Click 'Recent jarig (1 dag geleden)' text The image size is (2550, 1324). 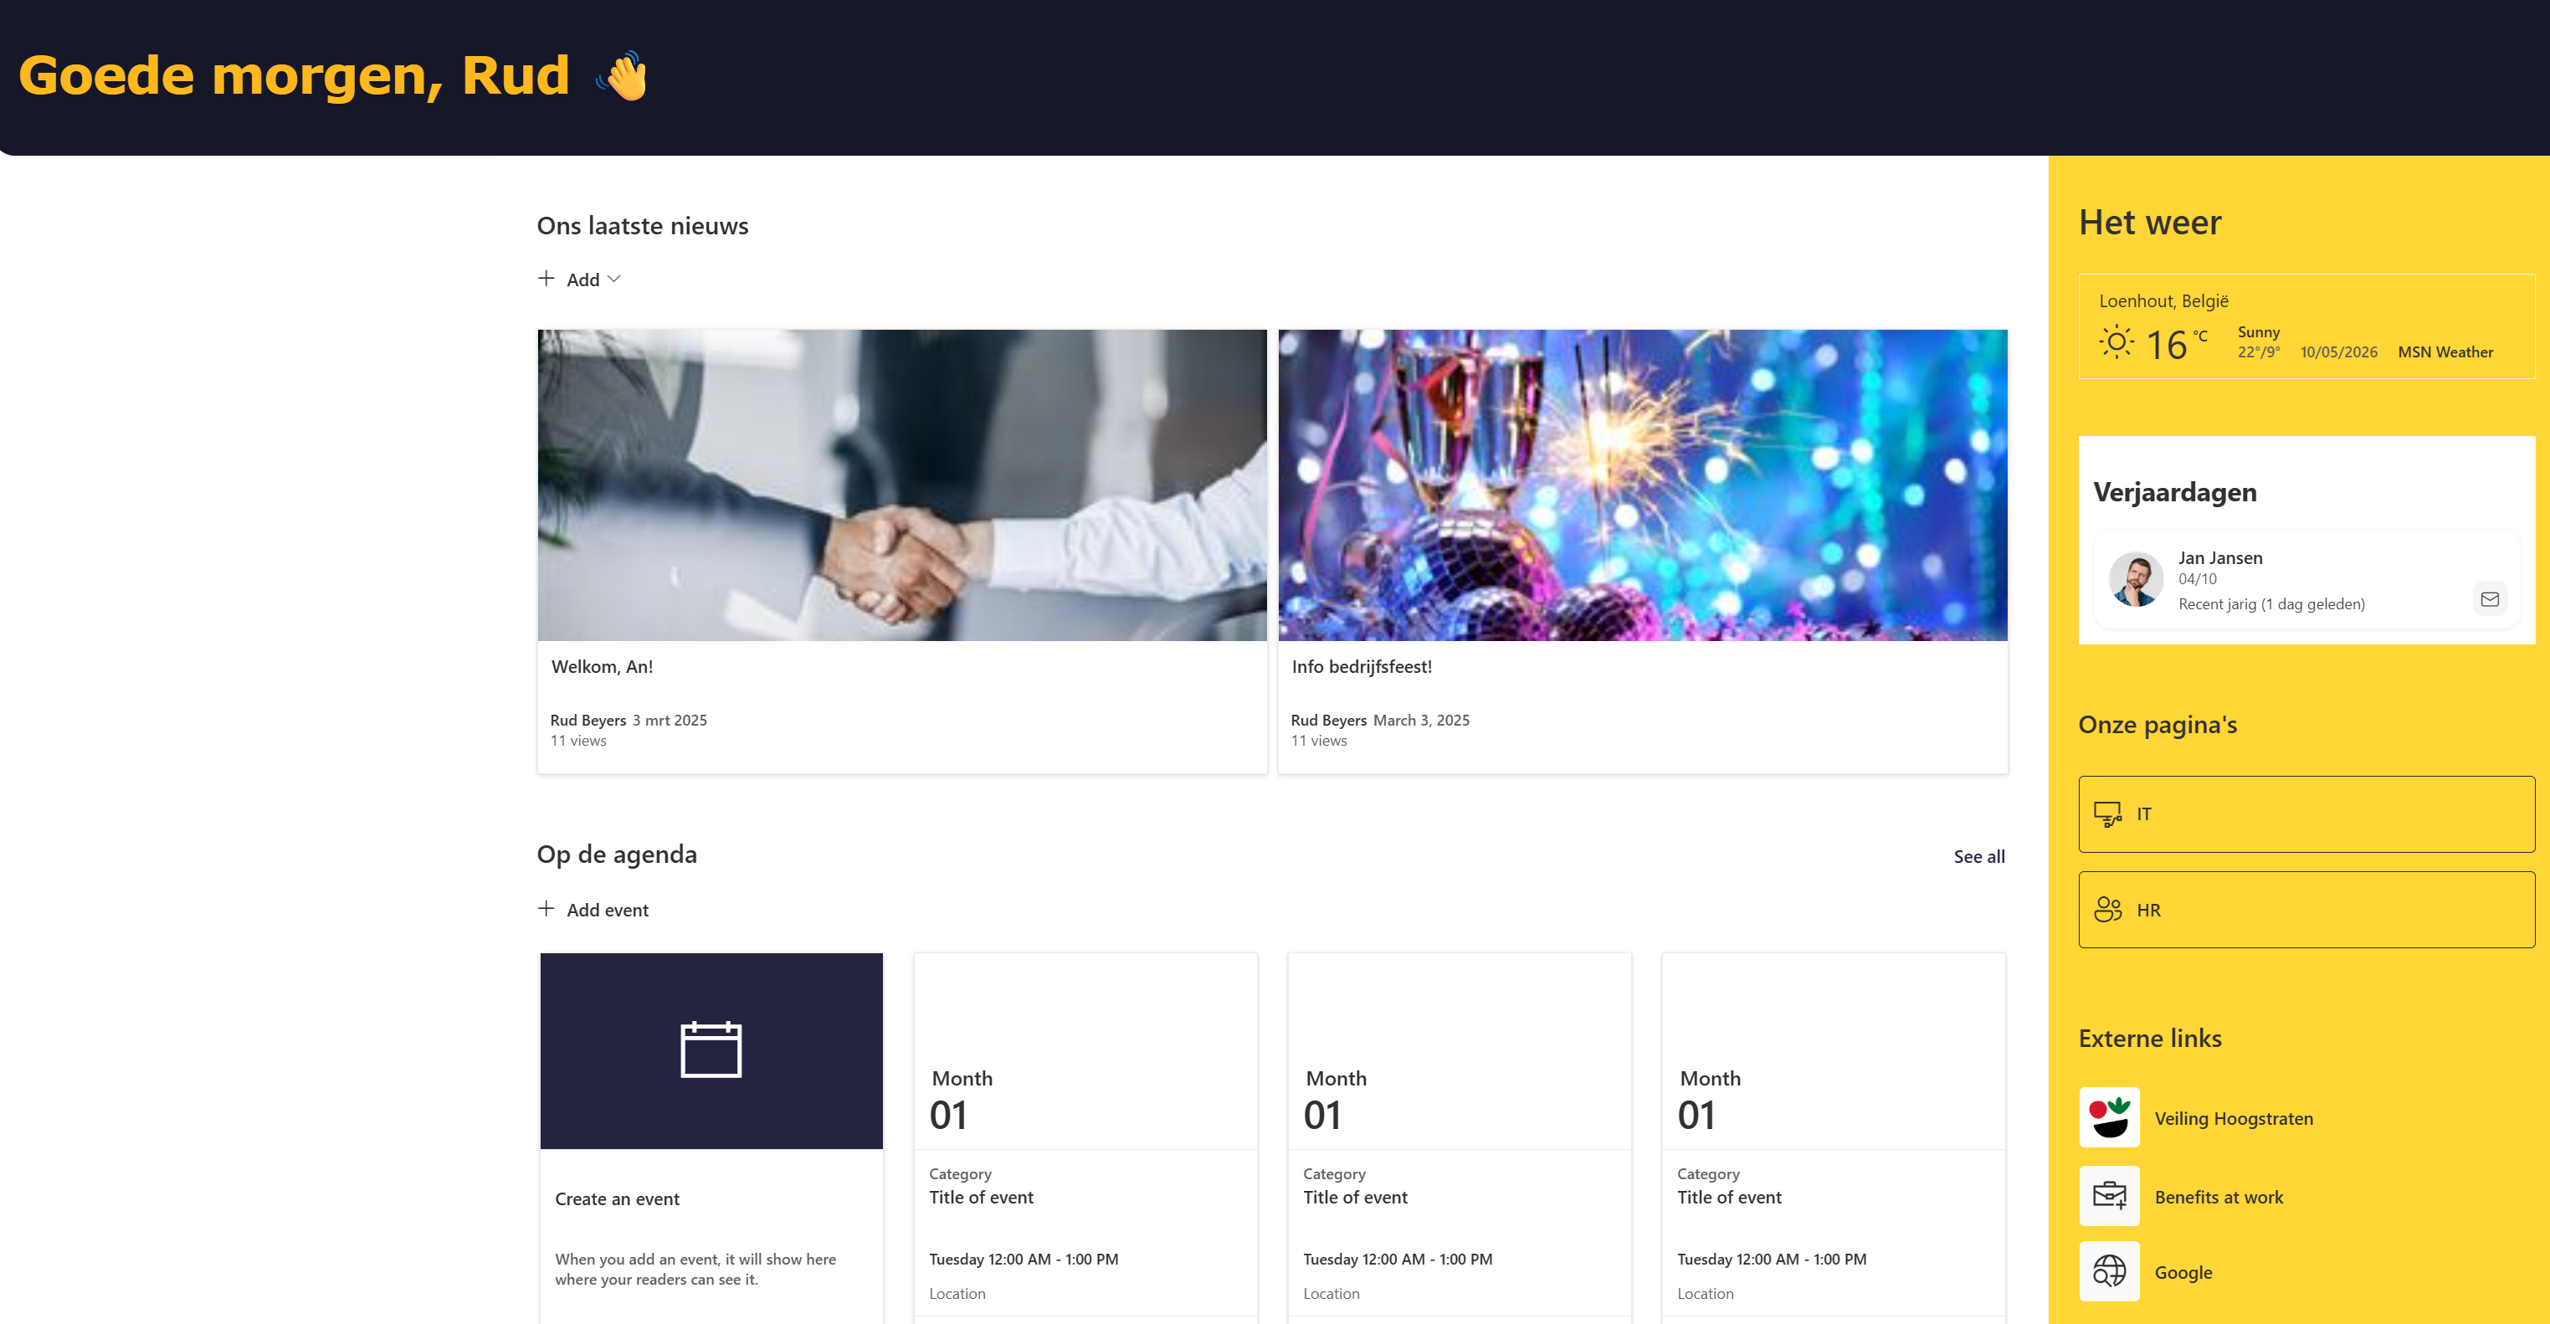(x=2270, y=604)
